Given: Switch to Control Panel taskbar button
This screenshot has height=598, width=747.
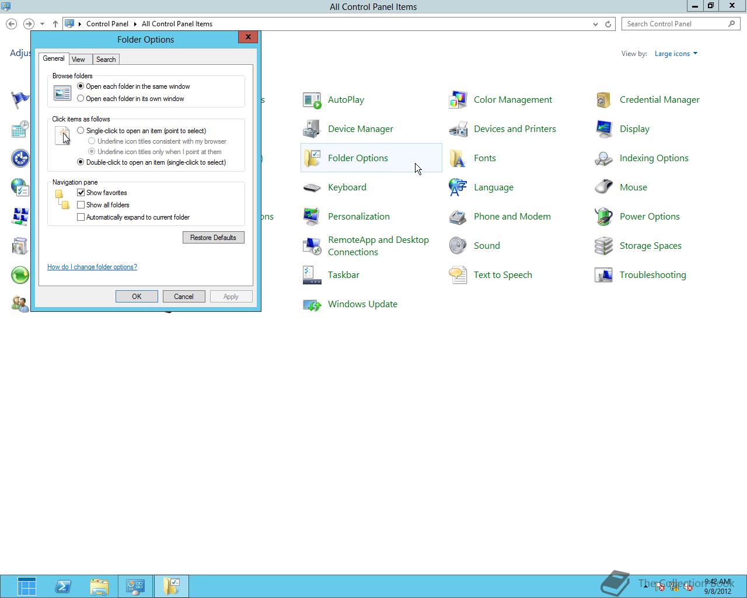Looking at the screenshot, I should [135, 586].
